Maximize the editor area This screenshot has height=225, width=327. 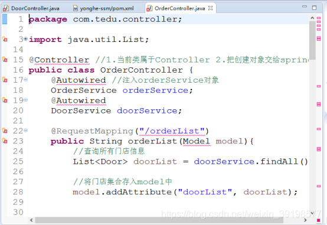(x=314, y=8)
